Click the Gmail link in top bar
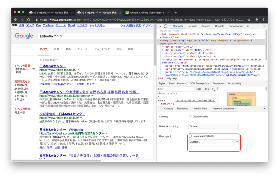279x177 pixels. pyautogui.click(x=71, y=25)
